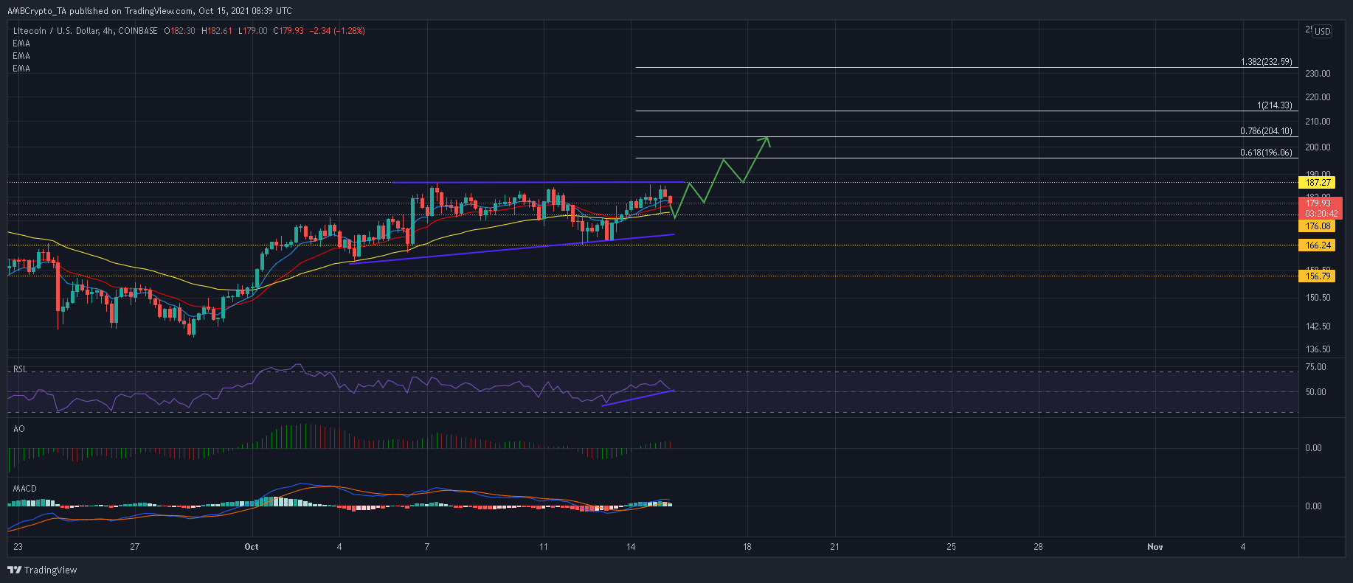Click the 0.786(204.10) Fibonacci level label

tap(1267, 131)
